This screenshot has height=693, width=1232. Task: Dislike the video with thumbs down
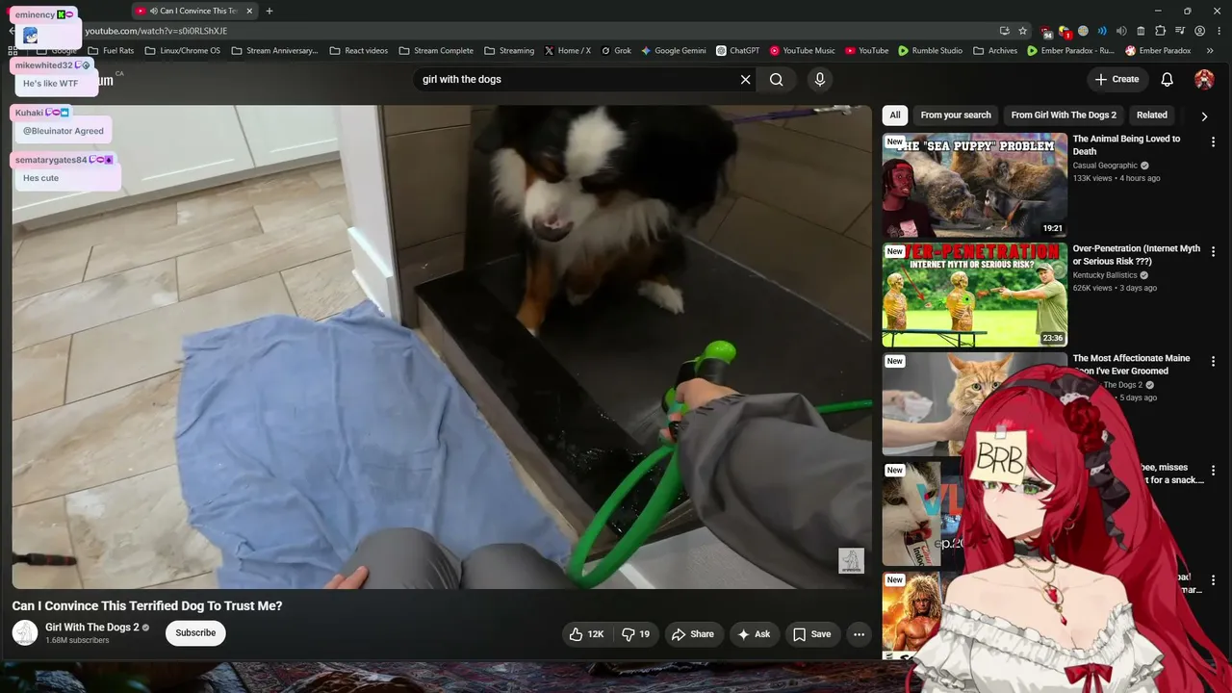point(636,634)
